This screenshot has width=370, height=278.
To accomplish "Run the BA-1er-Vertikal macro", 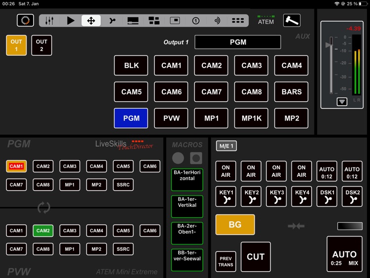I will coord(187,206).
